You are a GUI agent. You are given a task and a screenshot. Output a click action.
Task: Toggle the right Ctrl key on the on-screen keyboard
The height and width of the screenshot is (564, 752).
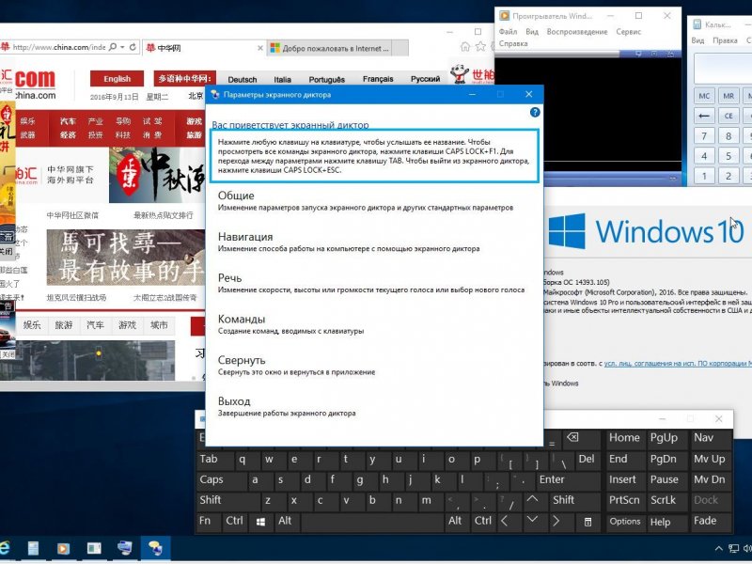[483, 521]
